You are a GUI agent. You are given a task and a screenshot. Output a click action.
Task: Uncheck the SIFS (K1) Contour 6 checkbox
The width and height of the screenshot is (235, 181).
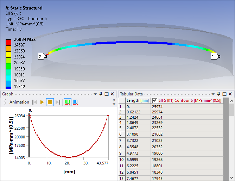pyautogui.click(x=154, y=100)
